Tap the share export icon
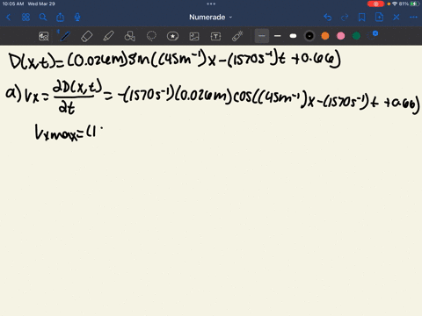This screenshot has height=316, width=422. (61, 18)
